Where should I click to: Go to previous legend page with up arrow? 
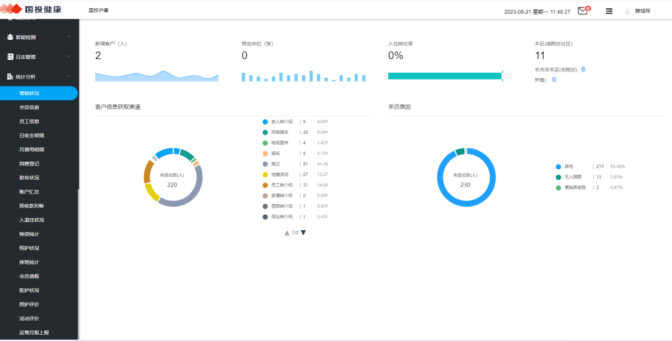pos(287,233)
